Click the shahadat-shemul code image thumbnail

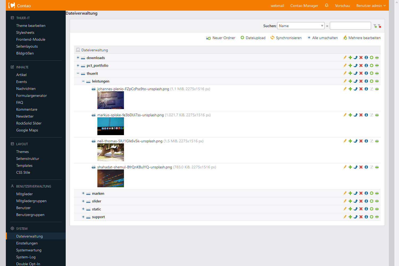pos(111,178)
